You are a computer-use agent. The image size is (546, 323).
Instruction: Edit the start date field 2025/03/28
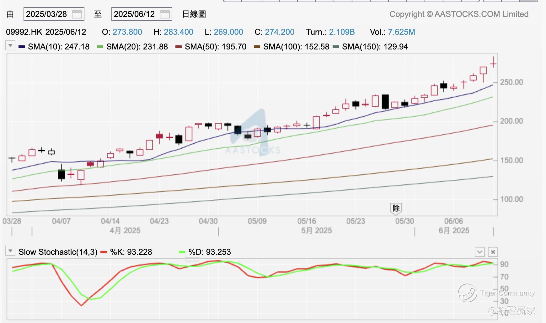pos(54,14)
